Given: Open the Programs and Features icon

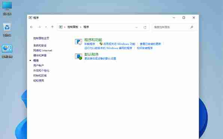Looking at the screenshot, I should pyautogui.click(x=79, y=42).
